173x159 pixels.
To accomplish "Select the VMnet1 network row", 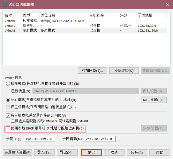I will [85, 26].
